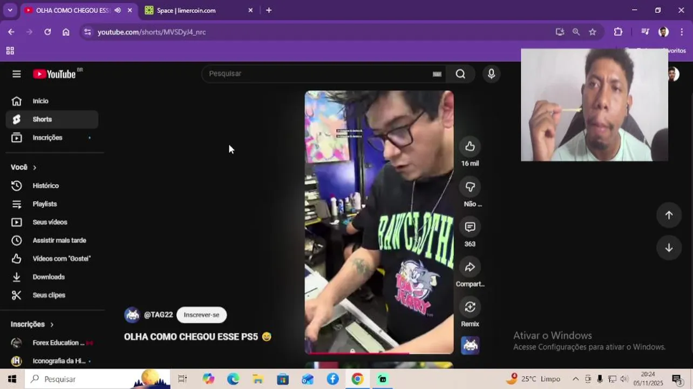
Task: Open the notification center icon
Action: (x=676, y=379)
